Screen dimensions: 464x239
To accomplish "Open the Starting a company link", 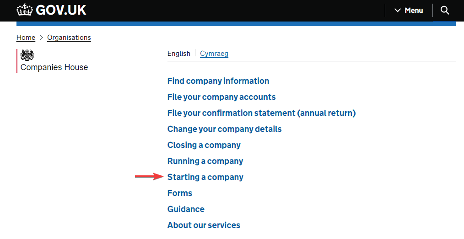I will click(205, 177).
